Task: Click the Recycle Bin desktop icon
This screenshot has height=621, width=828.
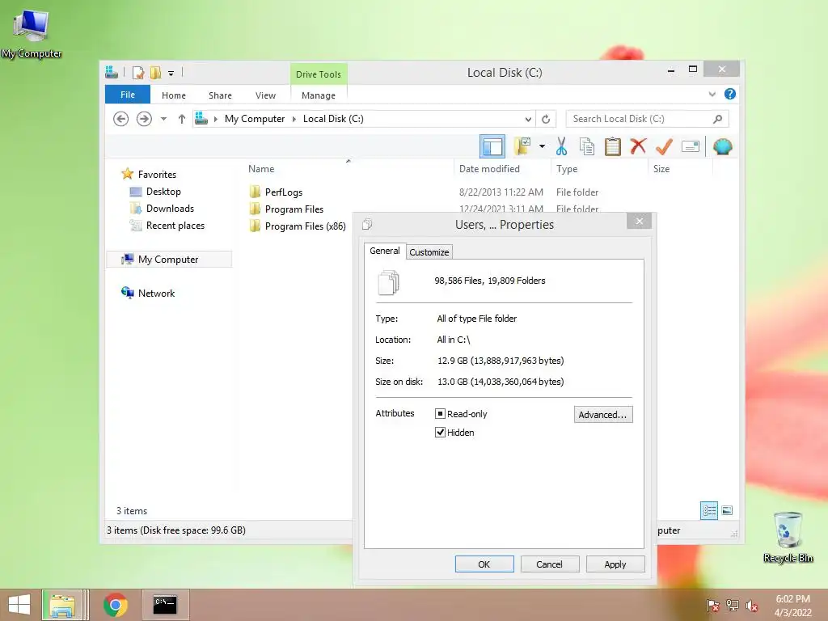Action: [788, 537]
